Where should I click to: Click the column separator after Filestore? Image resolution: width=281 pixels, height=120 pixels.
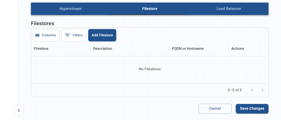[91, 48]
